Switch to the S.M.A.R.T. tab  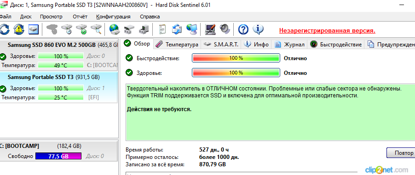221,45
